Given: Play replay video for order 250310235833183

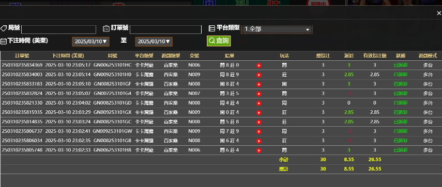Looking at the screenshot, I should click(259, 84).
